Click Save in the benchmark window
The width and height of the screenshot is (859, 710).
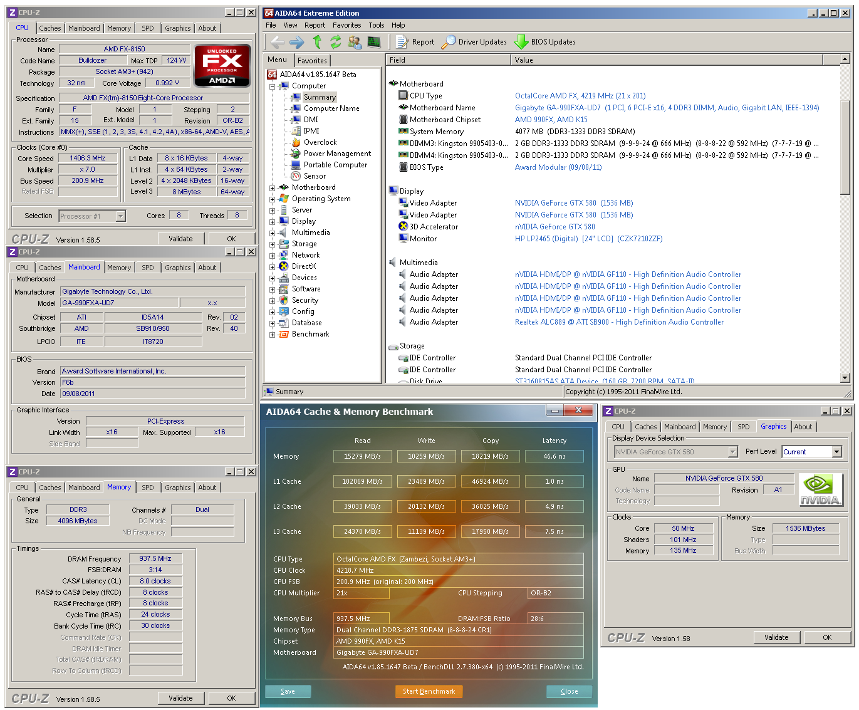[288, 691]
